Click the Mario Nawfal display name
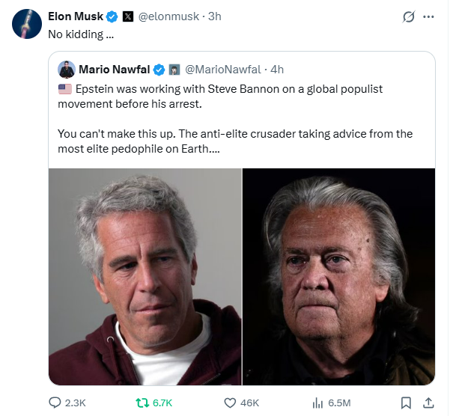This screenshot has height=416, width=450. [114, 70]
